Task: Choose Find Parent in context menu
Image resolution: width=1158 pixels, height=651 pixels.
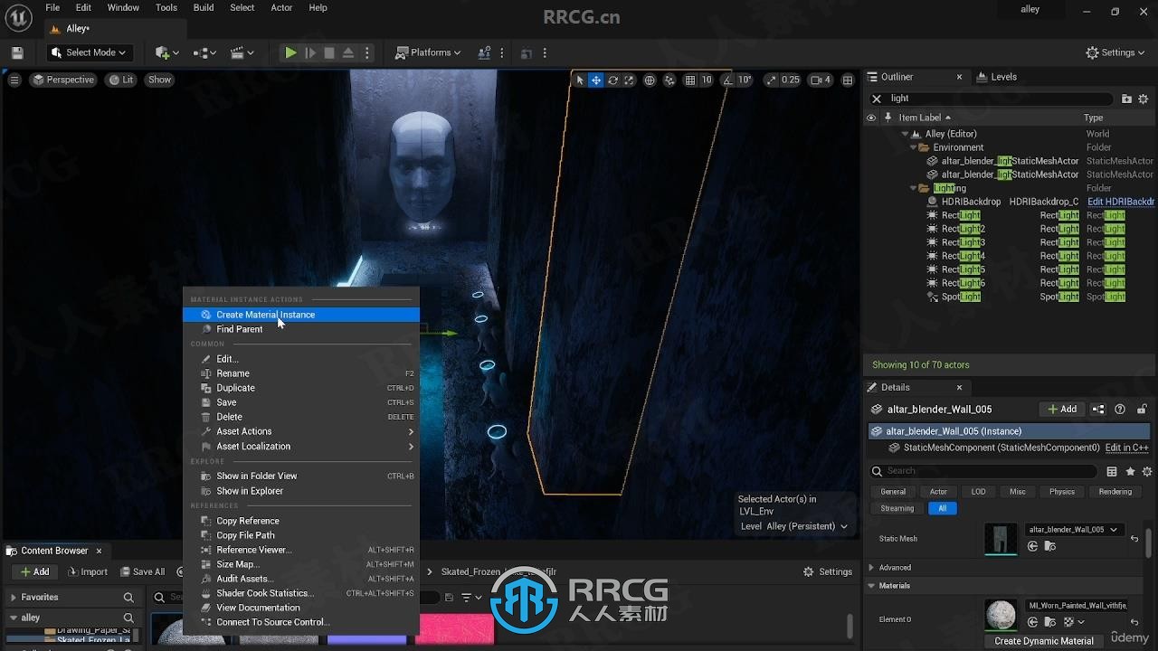Action: pos(301,329)
